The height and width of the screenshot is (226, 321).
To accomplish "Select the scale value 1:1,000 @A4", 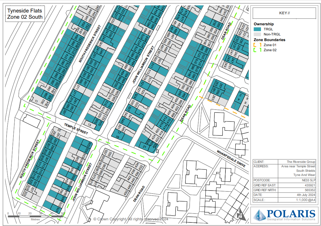I will pos(304,200).
